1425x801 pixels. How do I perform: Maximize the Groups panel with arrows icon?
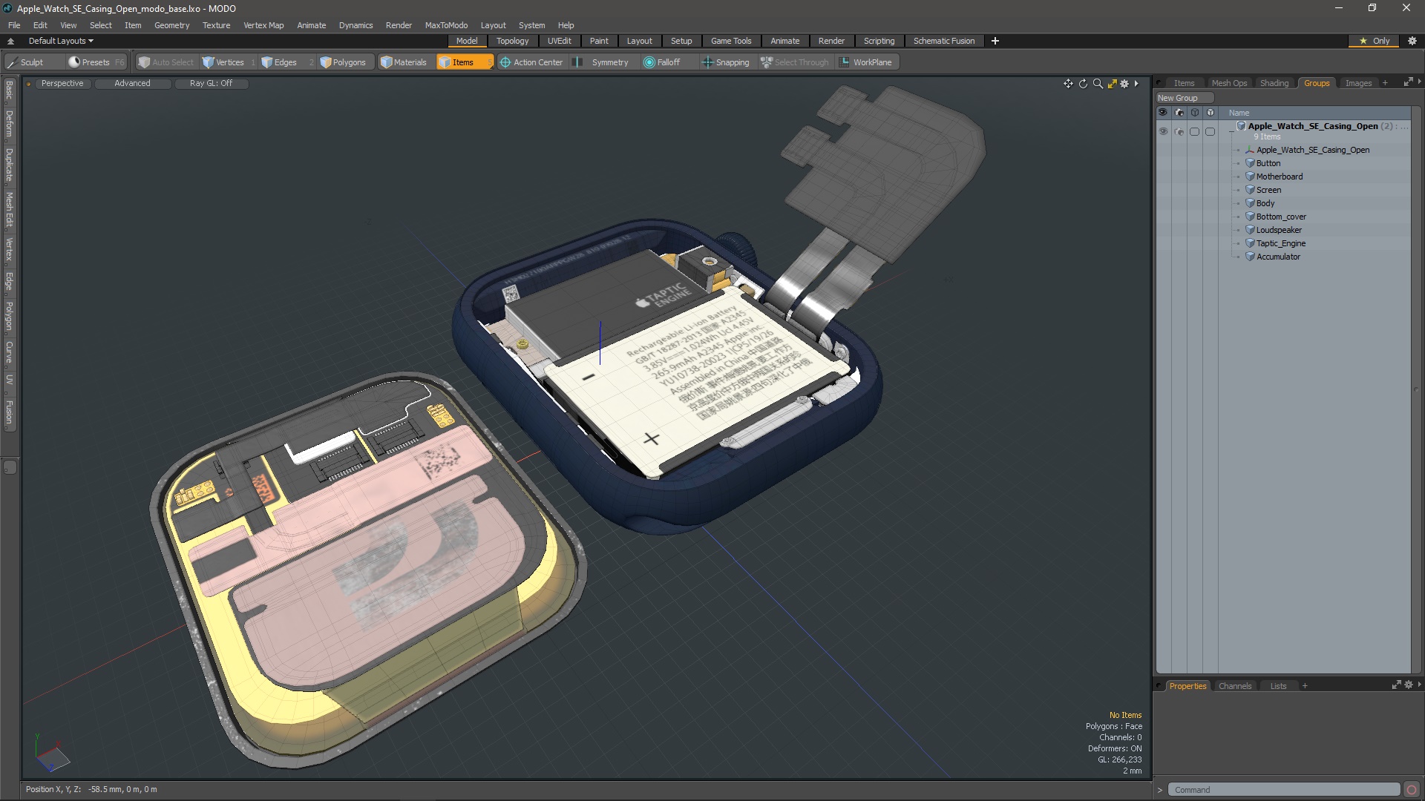(x=1408, y=82)
